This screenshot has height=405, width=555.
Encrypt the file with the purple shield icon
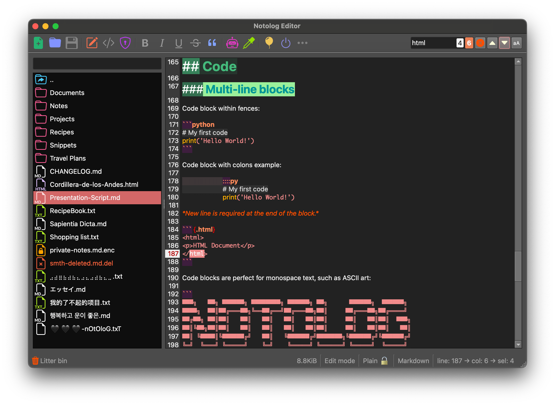(x=125, y=43)
